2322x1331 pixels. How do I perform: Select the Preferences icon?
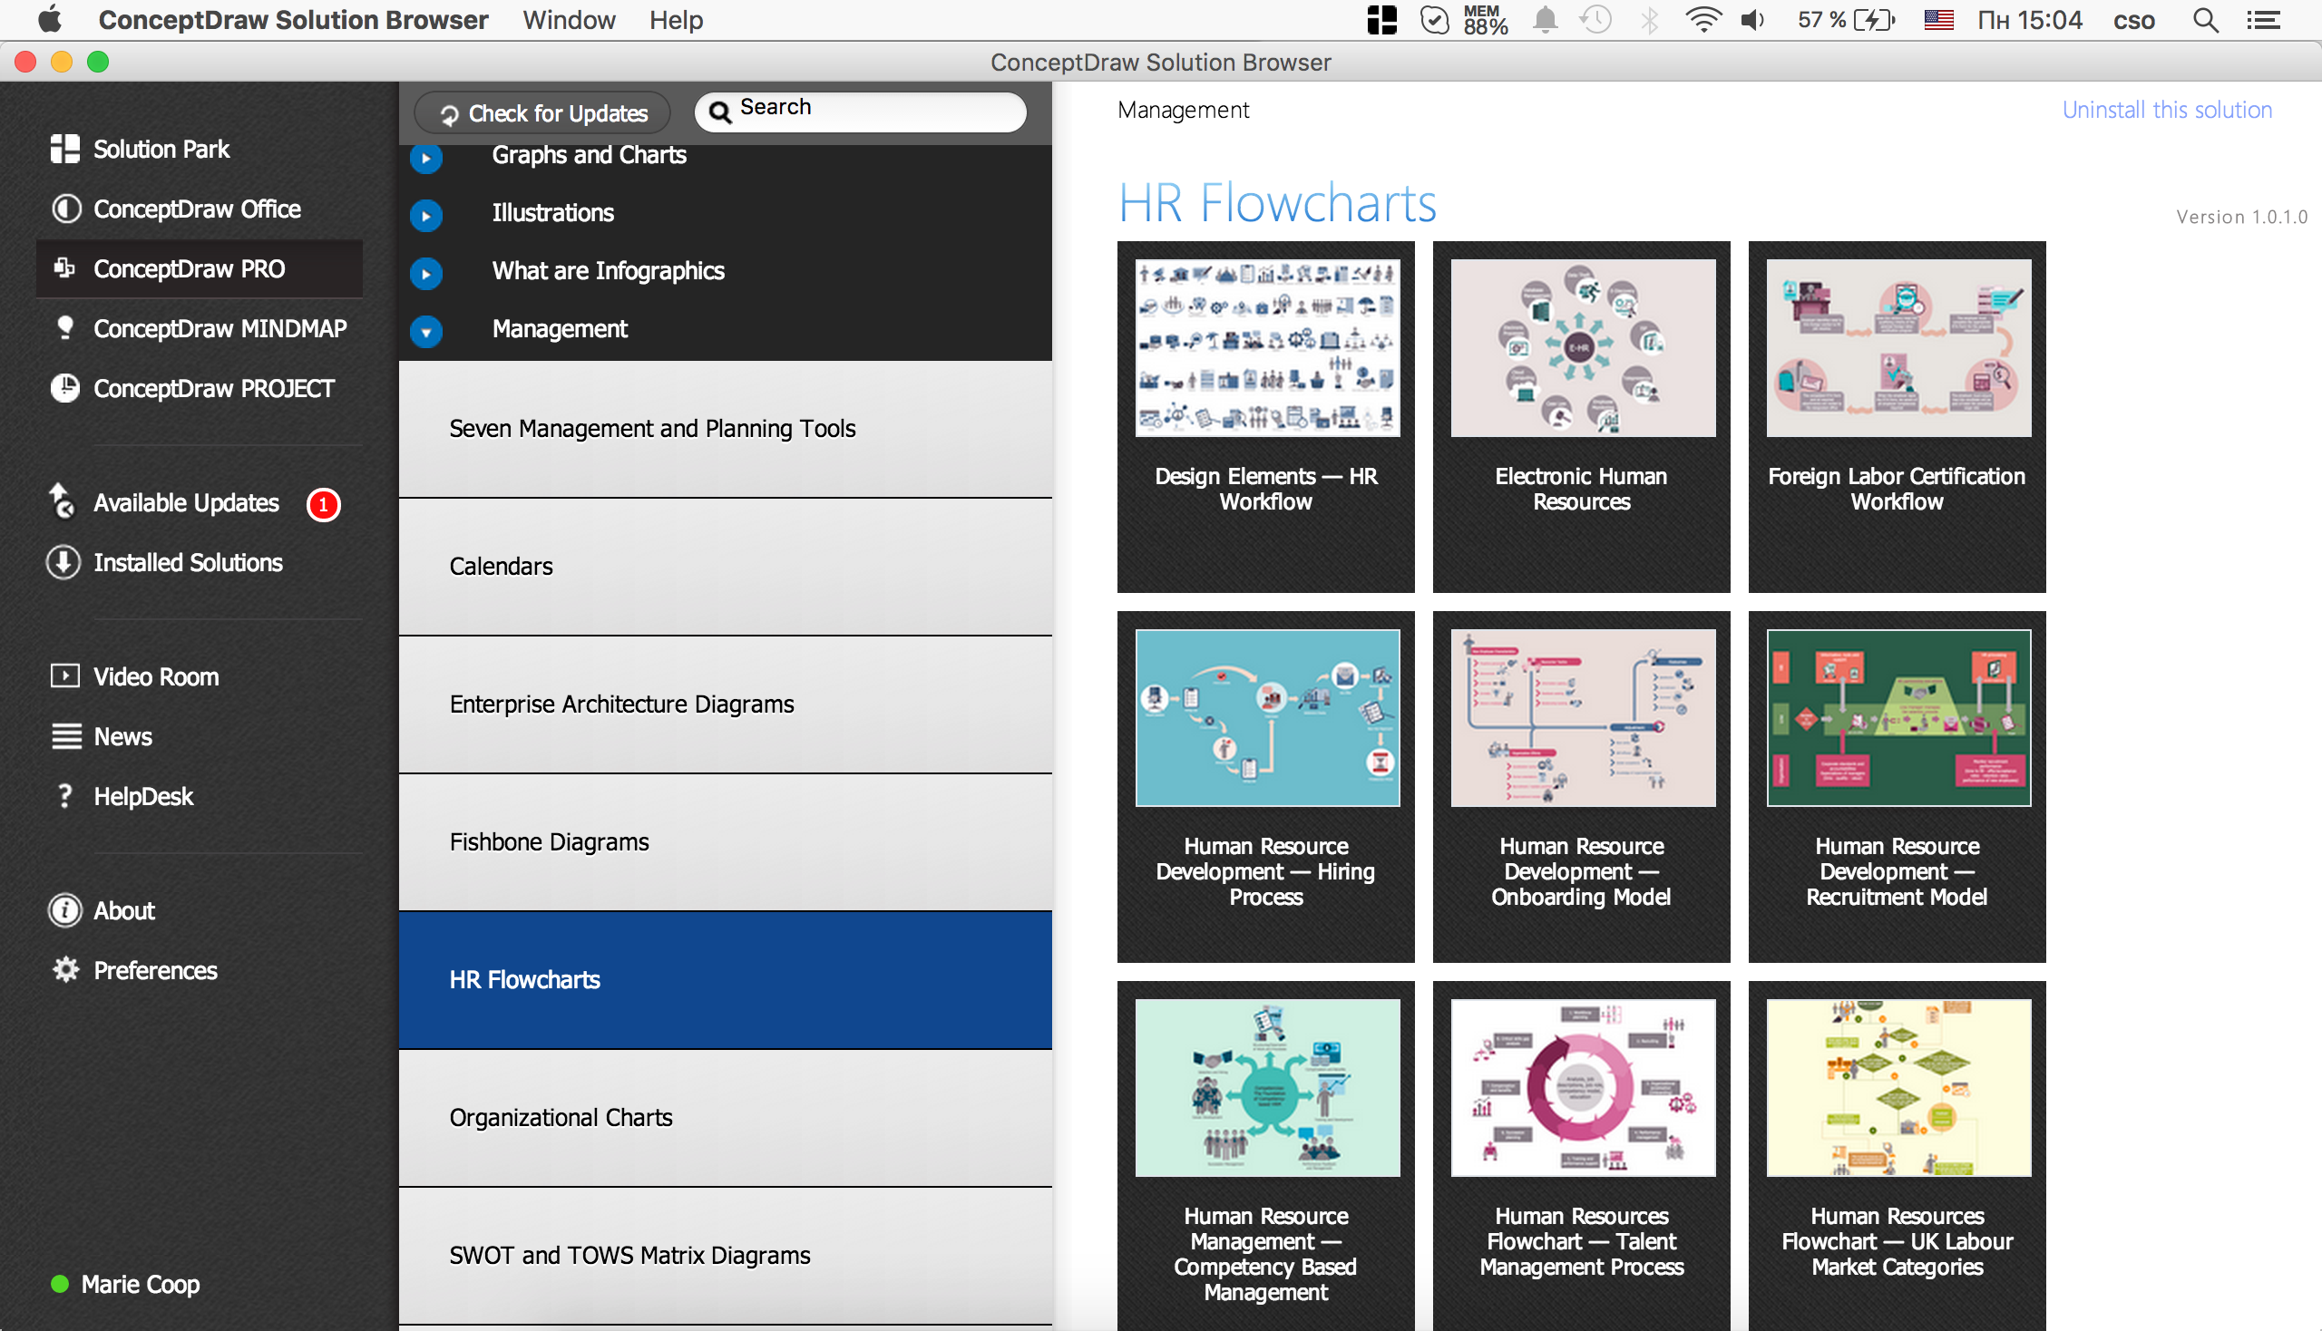(x=63, y=969)
